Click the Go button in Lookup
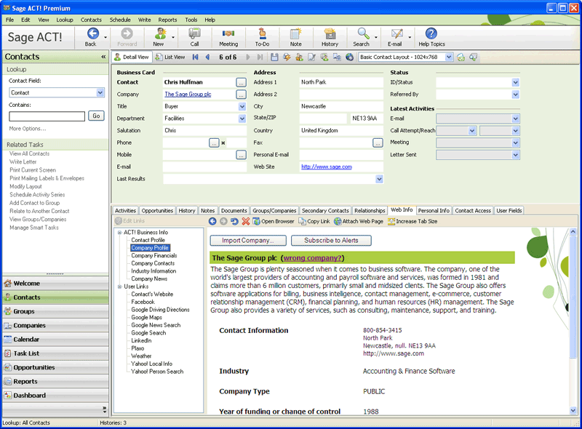582x429 pixels. click(x=96, y=116)
